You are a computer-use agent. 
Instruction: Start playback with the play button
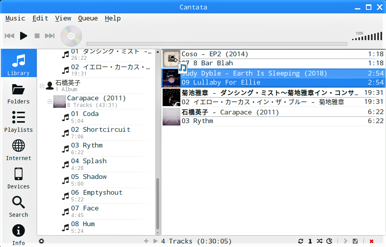tap(23, 36)
